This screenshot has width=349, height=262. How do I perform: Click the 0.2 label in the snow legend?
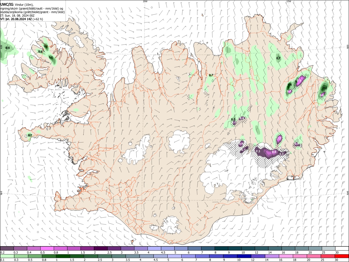tap(2, 252)
